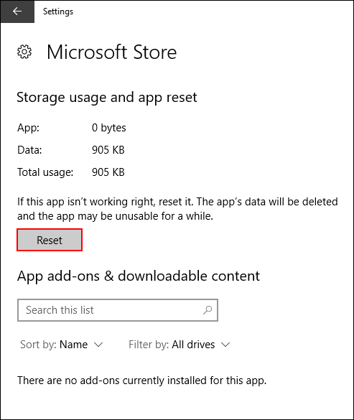This screenshot has width=354, height=420.
Task: Click the Total usage value 905 KB
Action: click(x=108, y=172)
